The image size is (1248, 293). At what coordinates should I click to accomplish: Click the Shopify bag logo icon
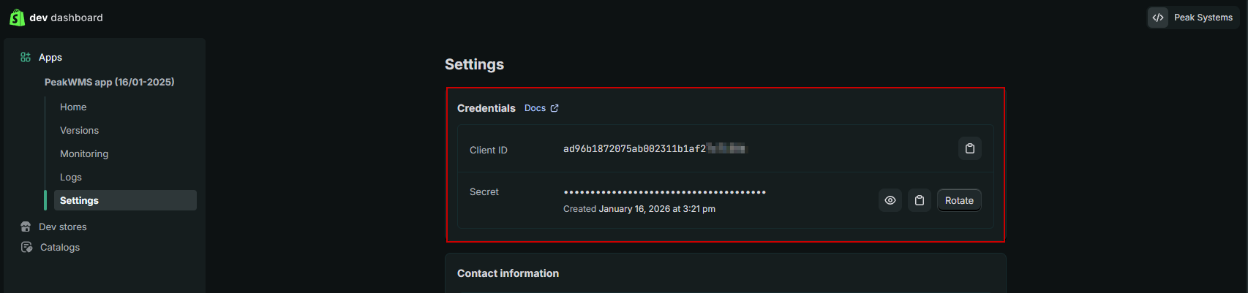pyautogui.click(x=17, y=18)
